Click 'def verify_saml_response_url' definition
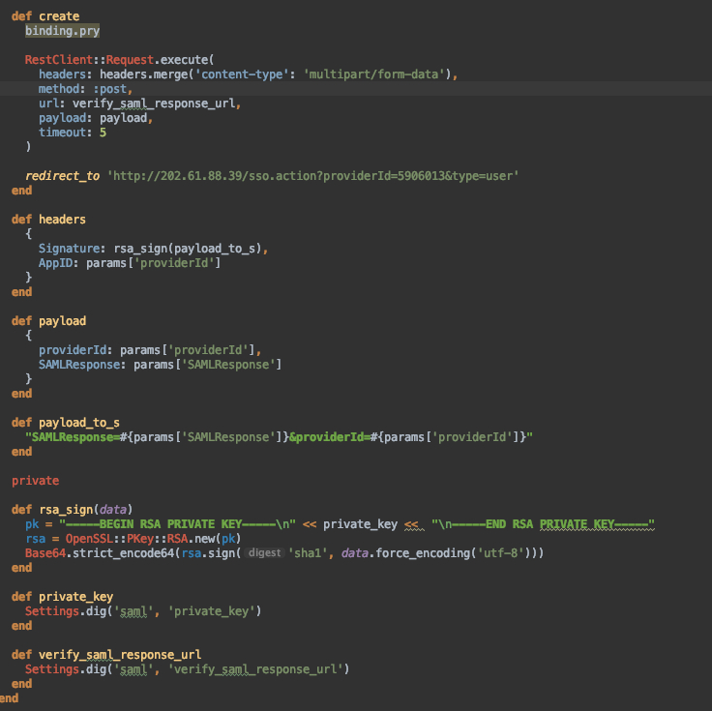 tap(106, 655)
